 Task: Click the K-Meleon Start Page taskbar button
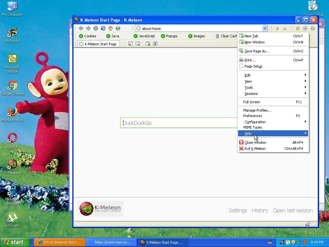(x=162, y=242)
